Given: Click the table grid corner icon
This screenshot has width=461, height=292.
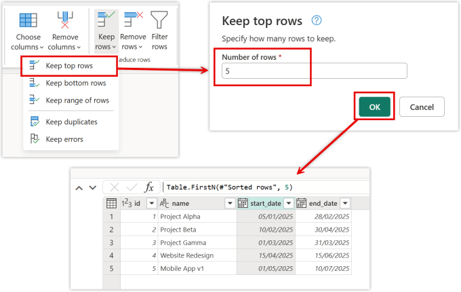Looking at the screenshot, I should tap(111, 204).
